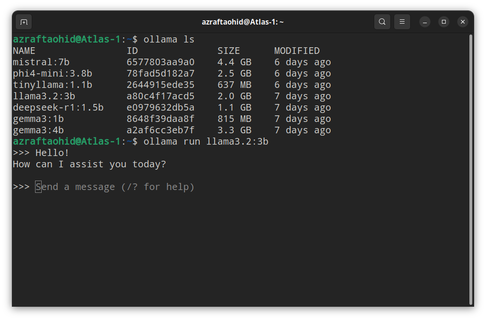Screen dimensions: 486x320
Task: Click the ID a2af6cc3eb7f
Action: pyautogui.click(x=161, y=130)
